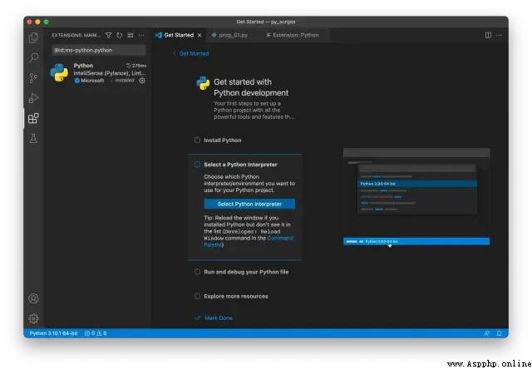Viewport: 532px width, 369px height.
Task: Clear extensions search results icon
Action: coord(131,35)
